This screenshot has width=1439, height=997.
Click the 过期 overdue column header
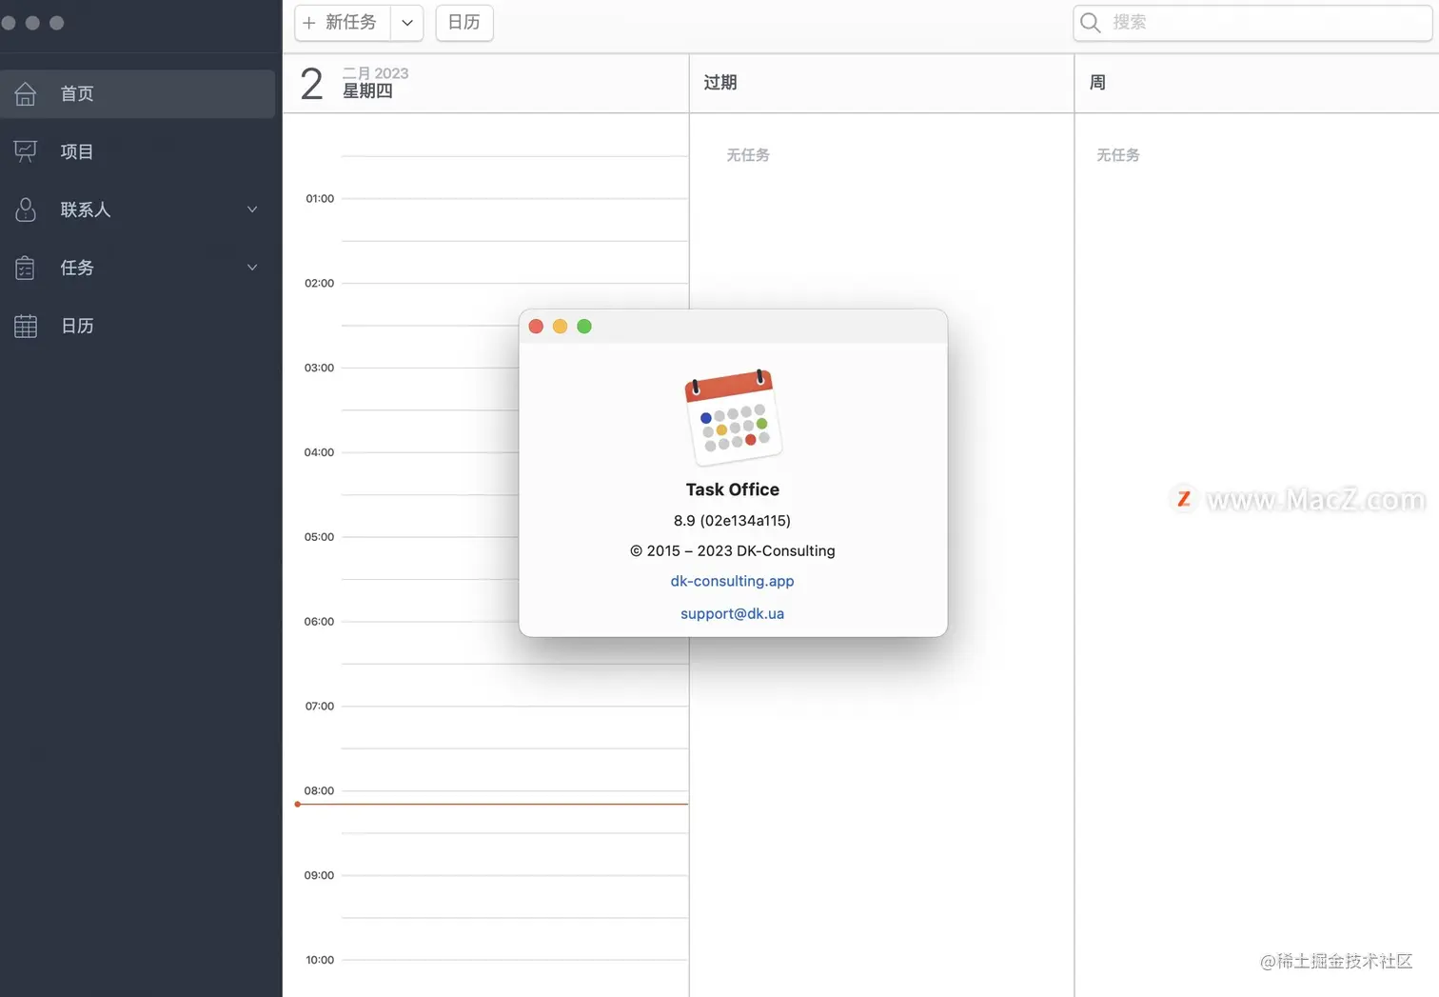click(x=720, y=83)
